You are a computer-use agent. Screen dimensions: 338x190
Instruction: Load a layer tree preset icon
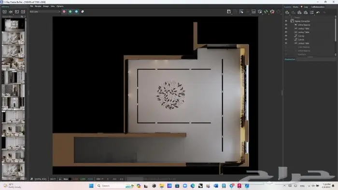[x=306, y=12]
